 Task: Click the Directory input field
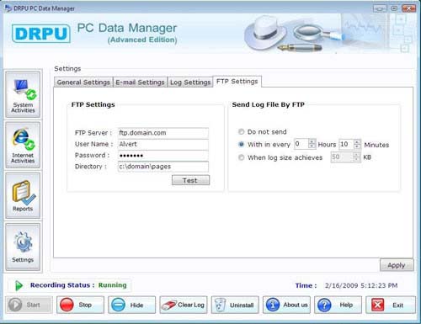click(163, 167)
